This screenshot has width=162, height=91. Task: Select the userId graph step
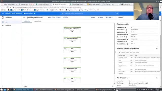tap(72, 60)
